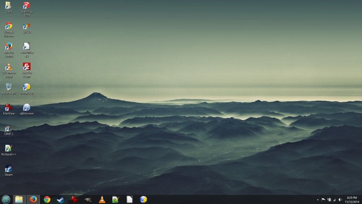Show hidden system tray icons
The width and height of the screenshot is (362, 204).
pyautogui.click(x=318, y=200)
